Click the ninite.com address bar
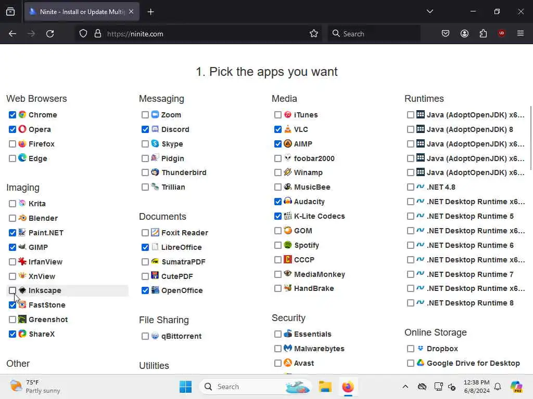Screen dimensions: 533x399 click(198, 33)
